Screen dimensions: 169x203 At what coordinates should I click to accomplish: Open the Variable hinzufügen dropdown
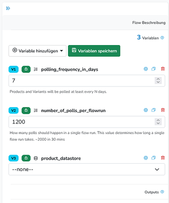37,51
